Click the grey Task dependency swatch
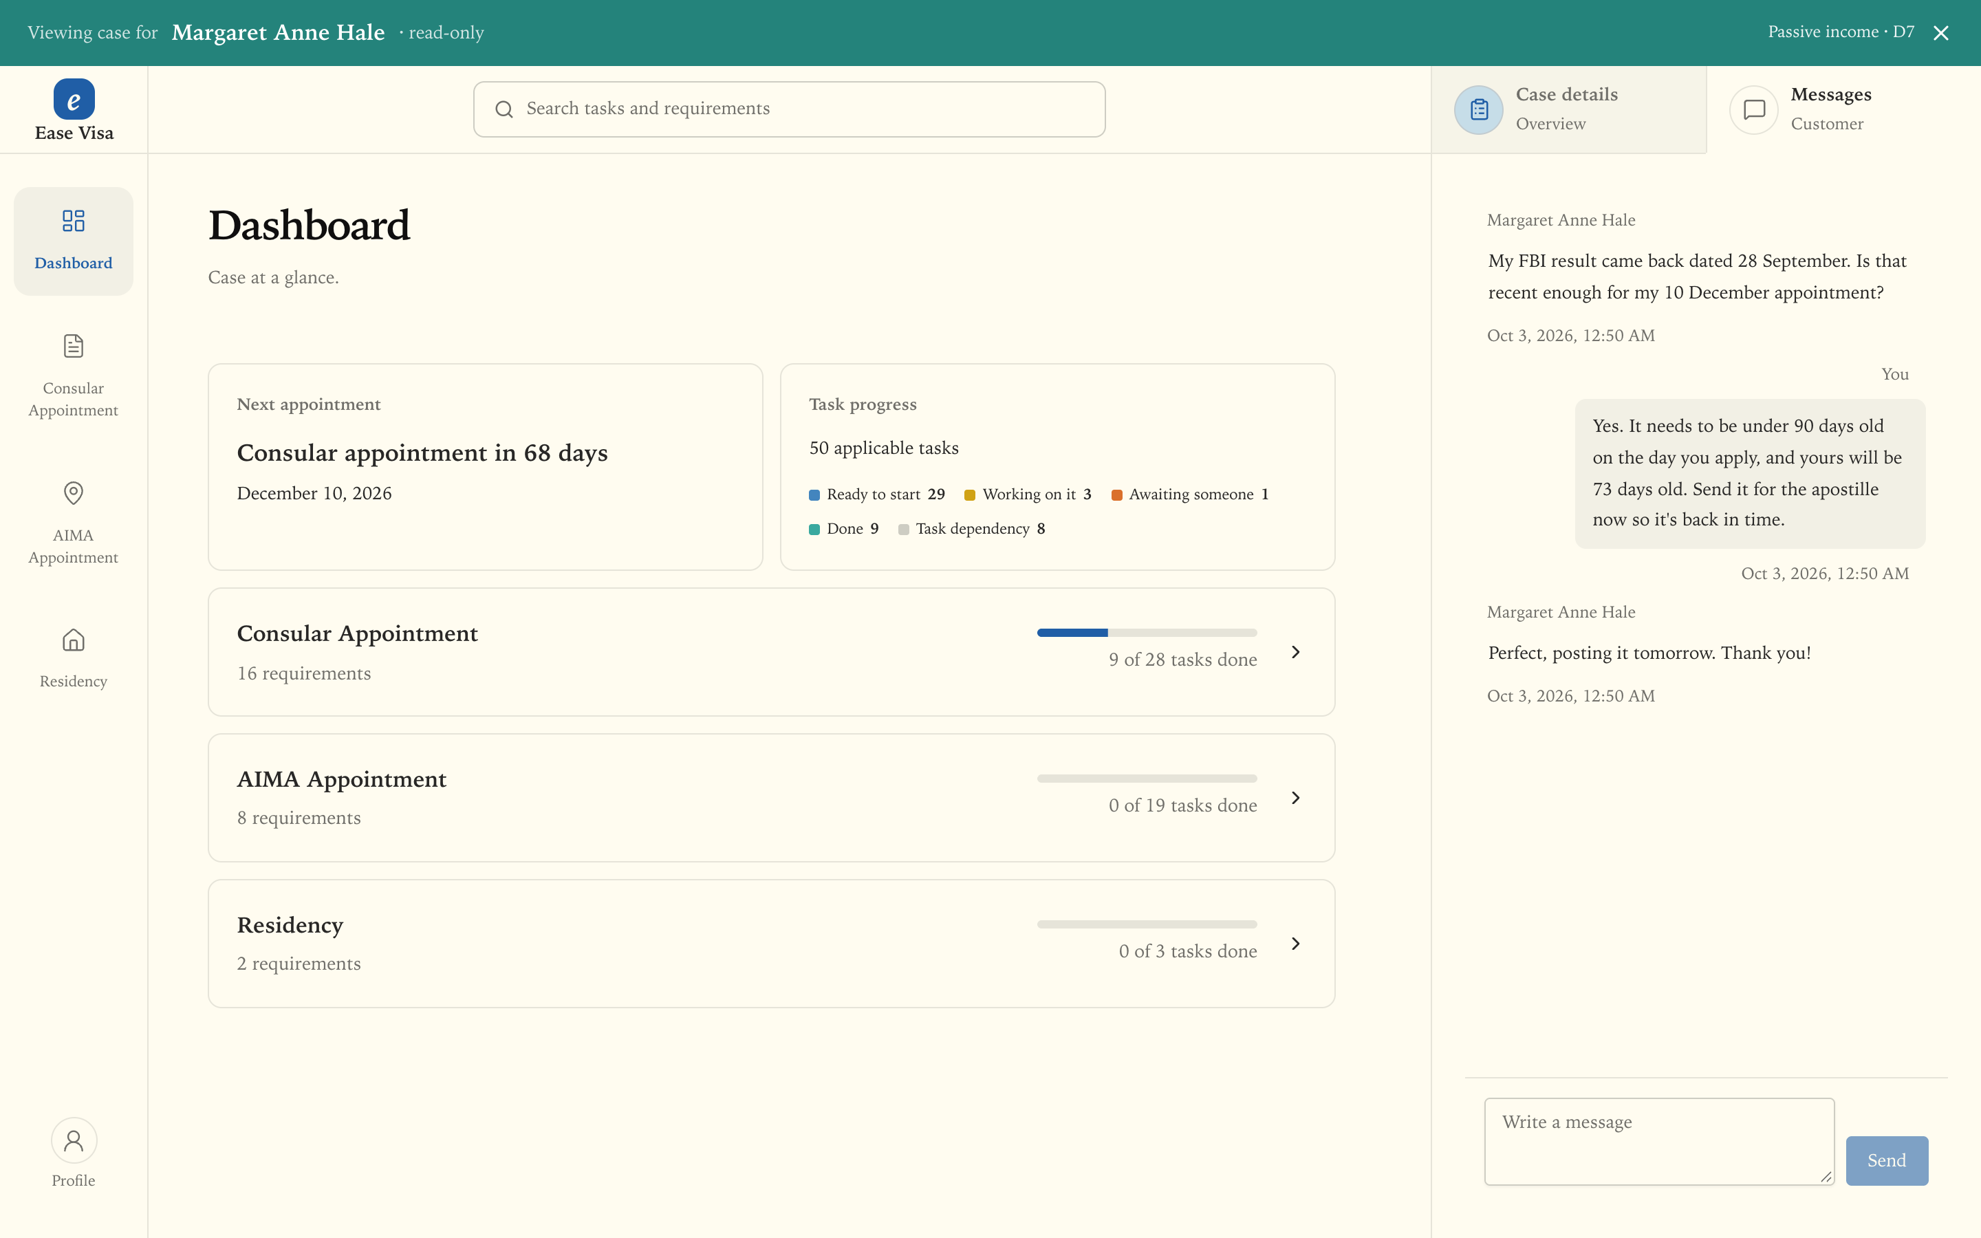This screenshot has height=1238, width=1981. [x=904, y=529]
